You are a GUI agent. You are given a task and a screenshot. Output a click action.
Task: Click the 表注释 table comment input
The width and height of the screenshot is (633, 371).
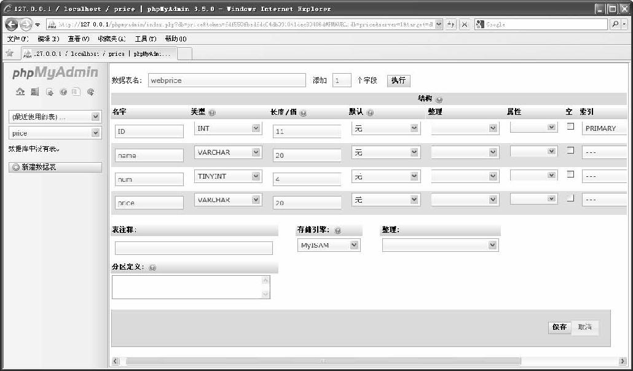[194, 248]
